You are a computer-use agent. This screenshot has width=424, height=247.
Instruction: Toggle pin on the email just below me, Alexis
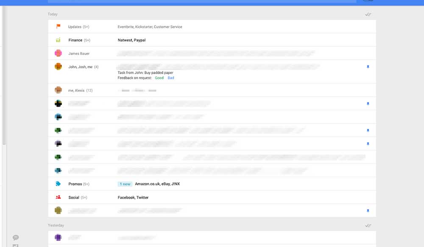pos(368,104)
